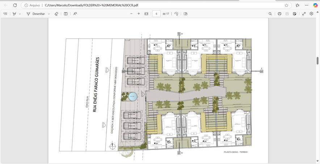
Task: Expand highlight color options chevron
Action: (20, 14)
